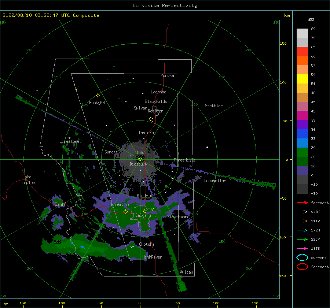The image size is (330, 308).
Task: Click the Airdrie city label
Action: [x=144, y=196]
